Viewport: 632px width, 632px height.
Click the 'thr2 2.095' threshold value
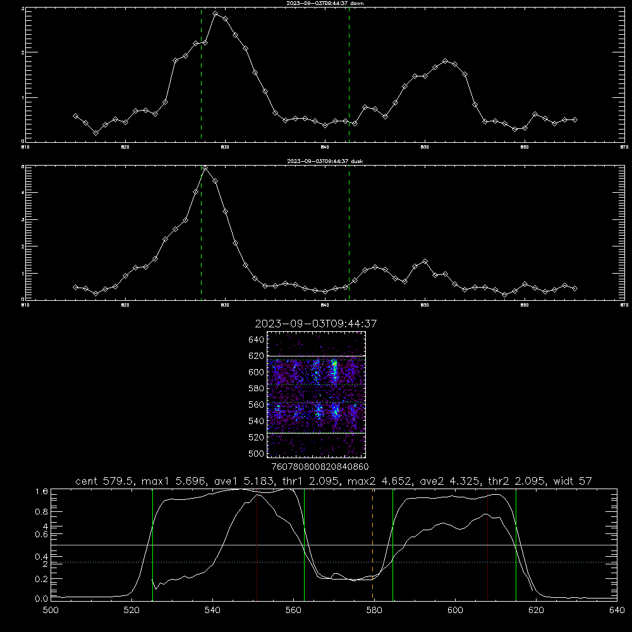pyautogui.click(x=518, y=481)
